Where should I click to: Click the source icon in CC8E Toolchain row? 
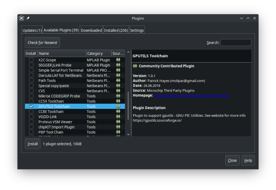(x=118, y=111)
